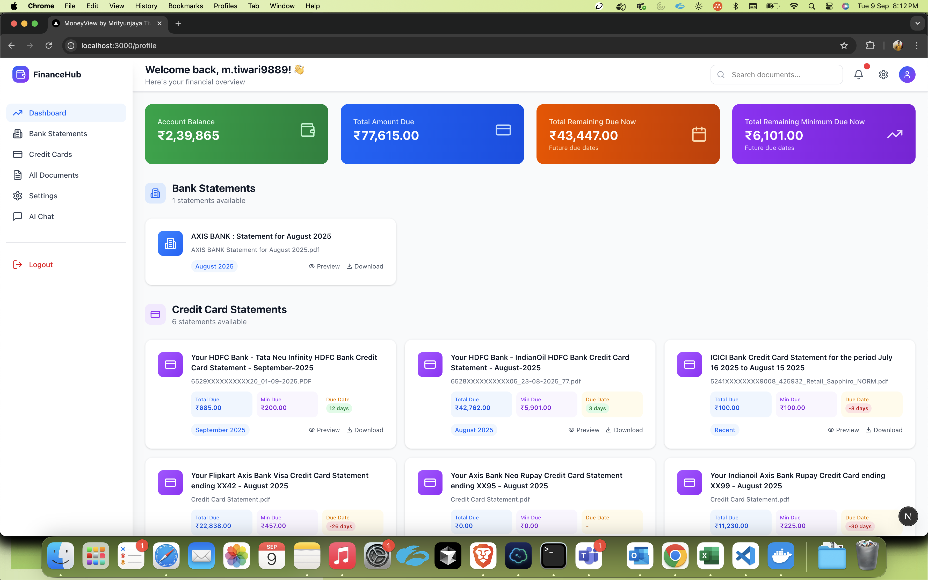Preview the AXIS BANK August 2025 statement
This screenshot has height=580, width=928.
point(324,266)
